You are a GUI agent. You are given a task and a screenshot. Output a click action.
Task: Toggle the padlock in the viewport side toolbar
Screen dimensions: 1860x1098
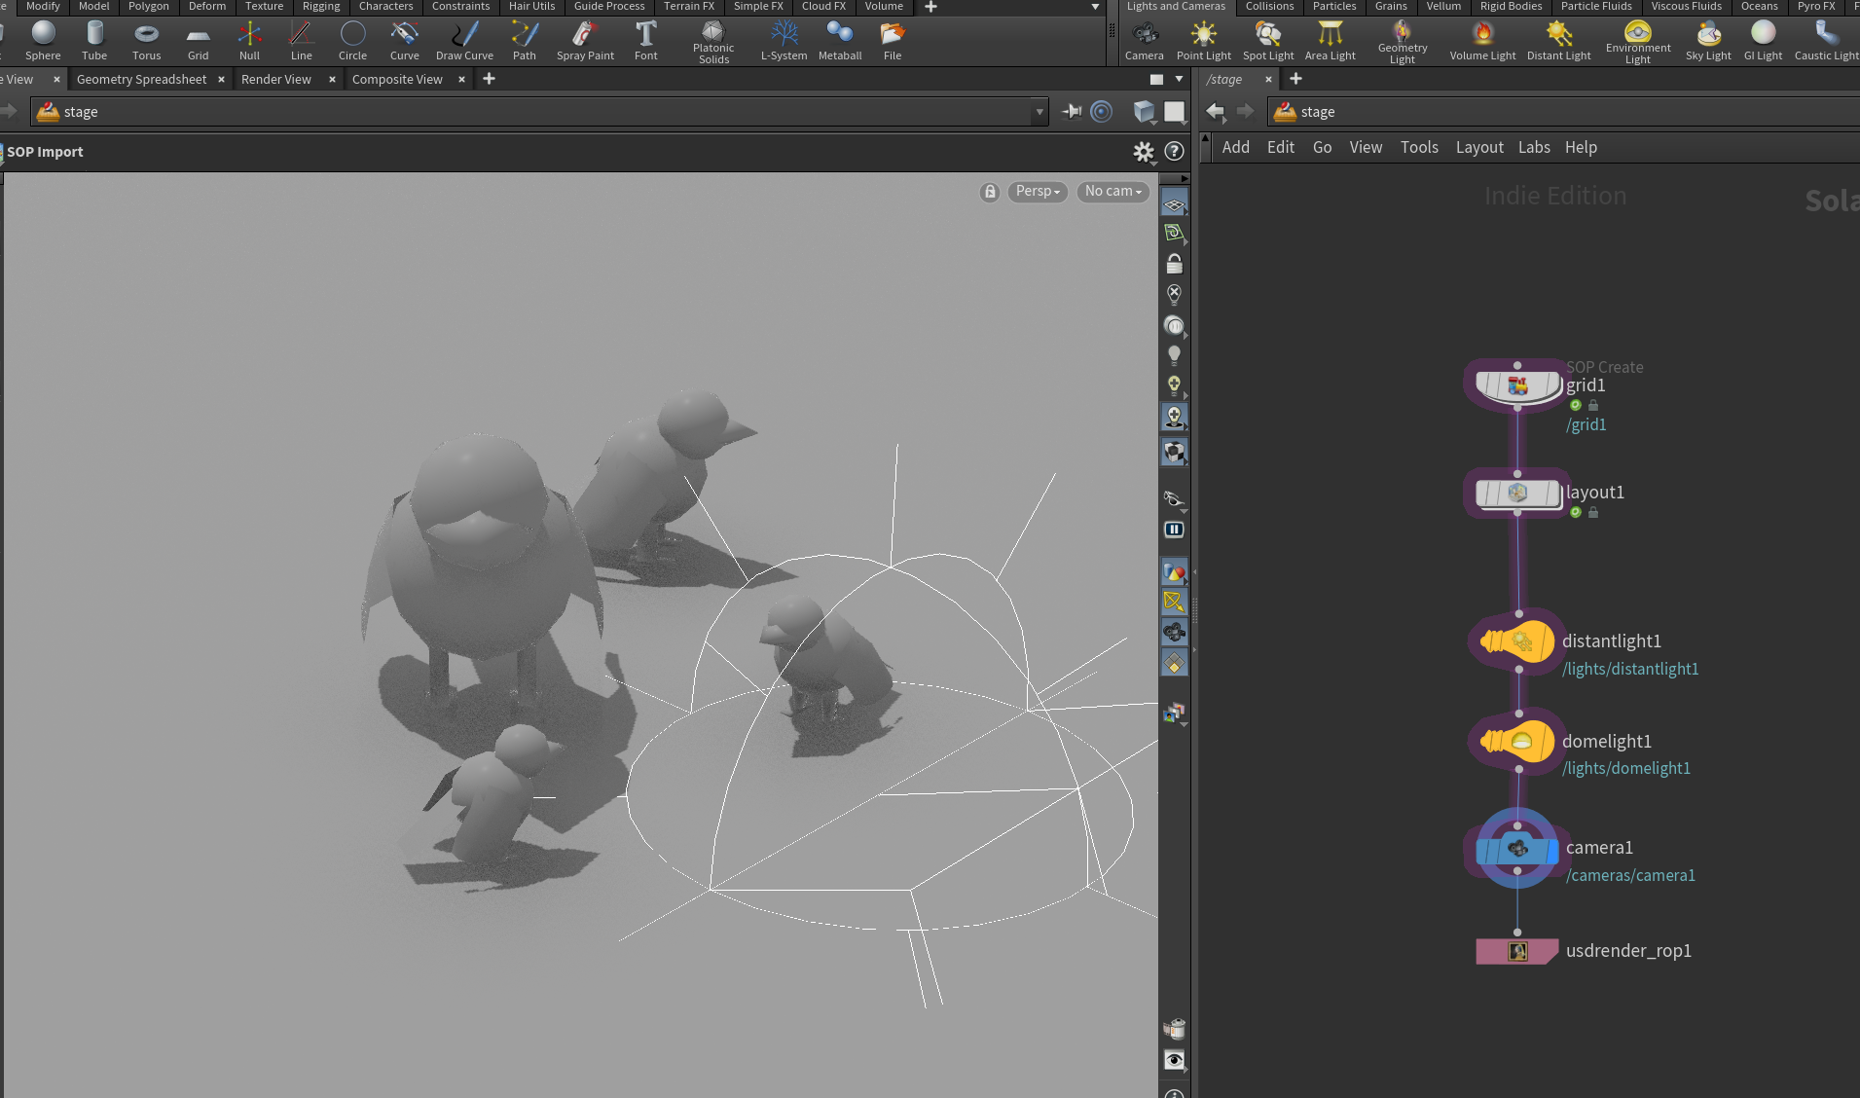1174,264
